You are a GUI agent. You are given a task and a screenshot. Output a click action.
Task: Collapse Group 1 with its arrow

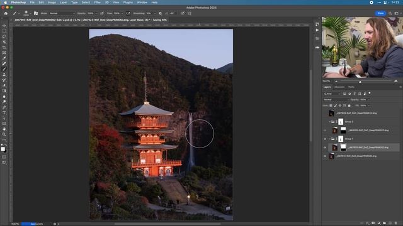[x=329, y=139]
